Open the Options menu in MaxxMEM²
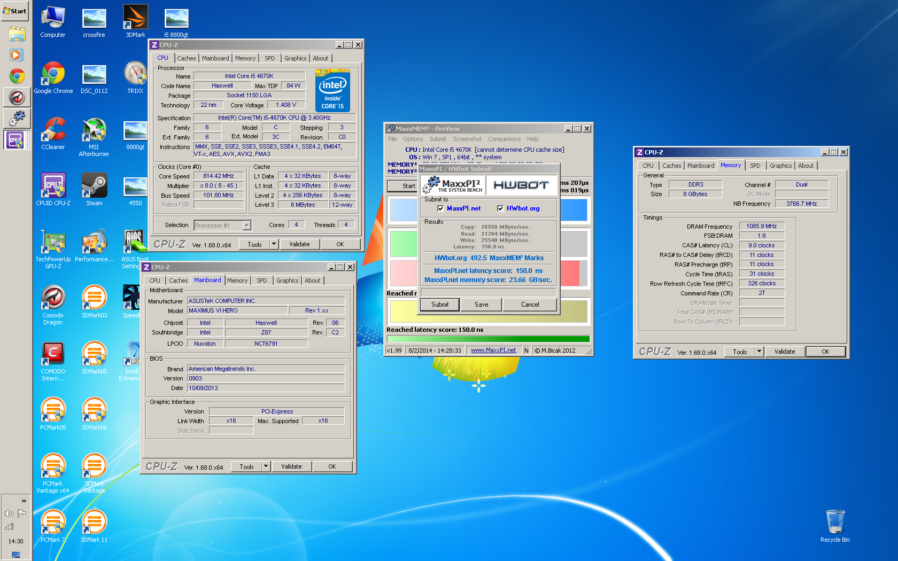 (x=413, y=139)
